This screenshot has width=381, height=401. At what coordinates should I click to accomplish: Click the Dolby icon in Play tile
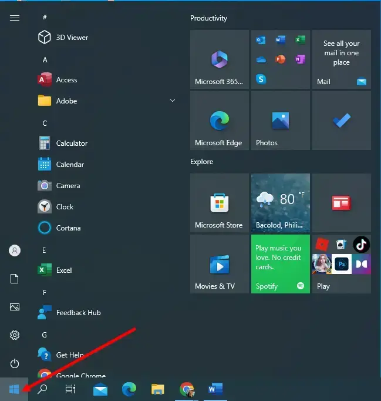361,264
